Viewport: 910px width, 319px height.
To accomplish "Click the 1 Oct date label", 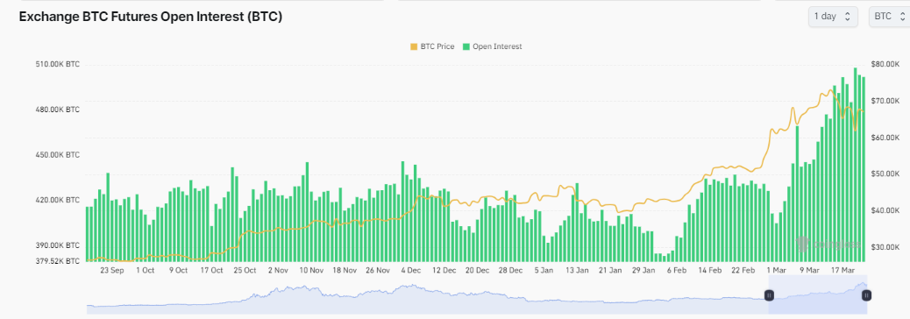I will click(145, 270).
